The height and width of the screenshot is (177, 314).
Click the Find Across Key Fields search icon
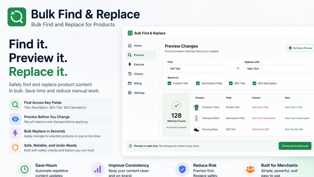(15, 105)
